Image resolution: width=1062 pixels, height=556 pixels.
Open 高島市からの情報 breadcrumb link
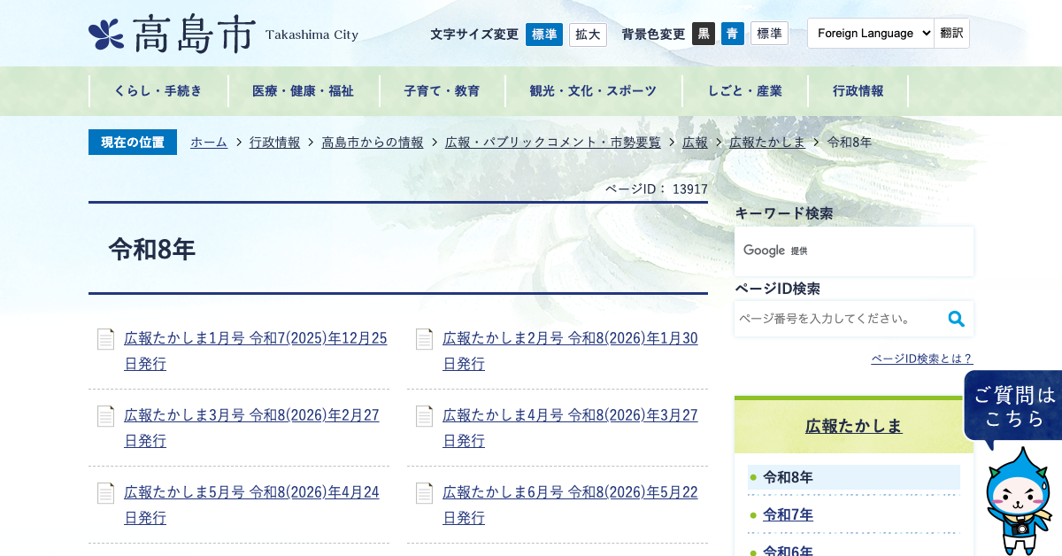pyautogui.click(x=373, y=143)
